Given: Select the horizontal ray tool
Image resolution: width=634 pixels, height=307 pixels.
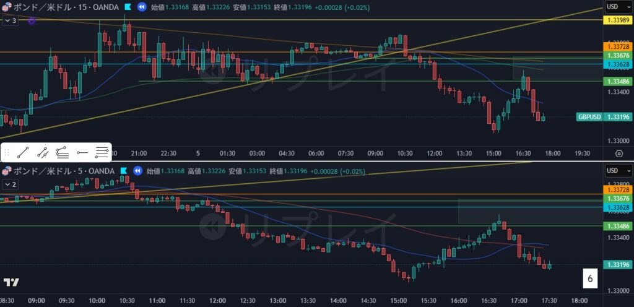Looking at the screenshot, I should click(82, 152).
